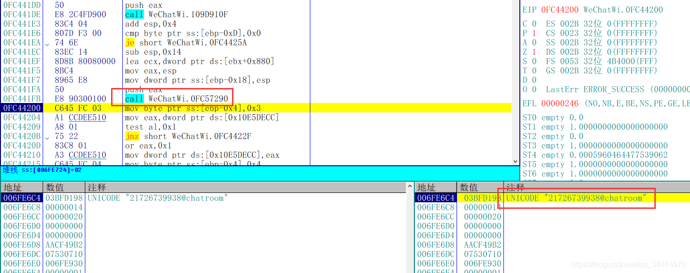Image resolution: width=690 pixels, height=273 pixels.
Task: Select address 006FE6E0 in the right stack pane
Action: click(436, 264)
